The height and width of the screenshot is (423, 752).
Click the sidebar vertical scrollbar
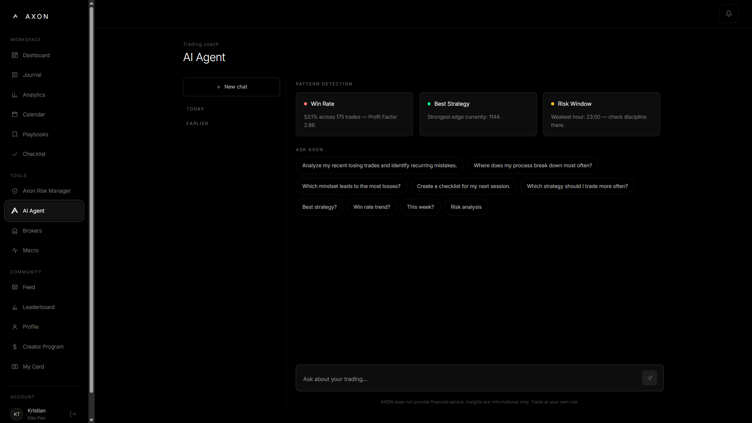click(91, 200)
